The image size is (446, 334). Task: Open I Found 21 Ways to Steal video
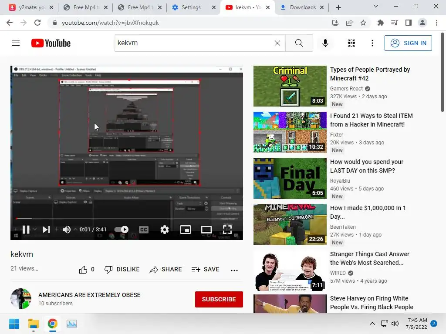[371, 120]
